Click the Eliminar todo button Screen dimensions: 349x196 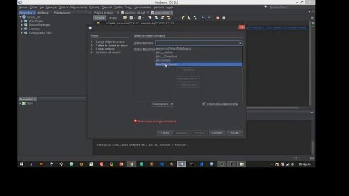(188, 85)
